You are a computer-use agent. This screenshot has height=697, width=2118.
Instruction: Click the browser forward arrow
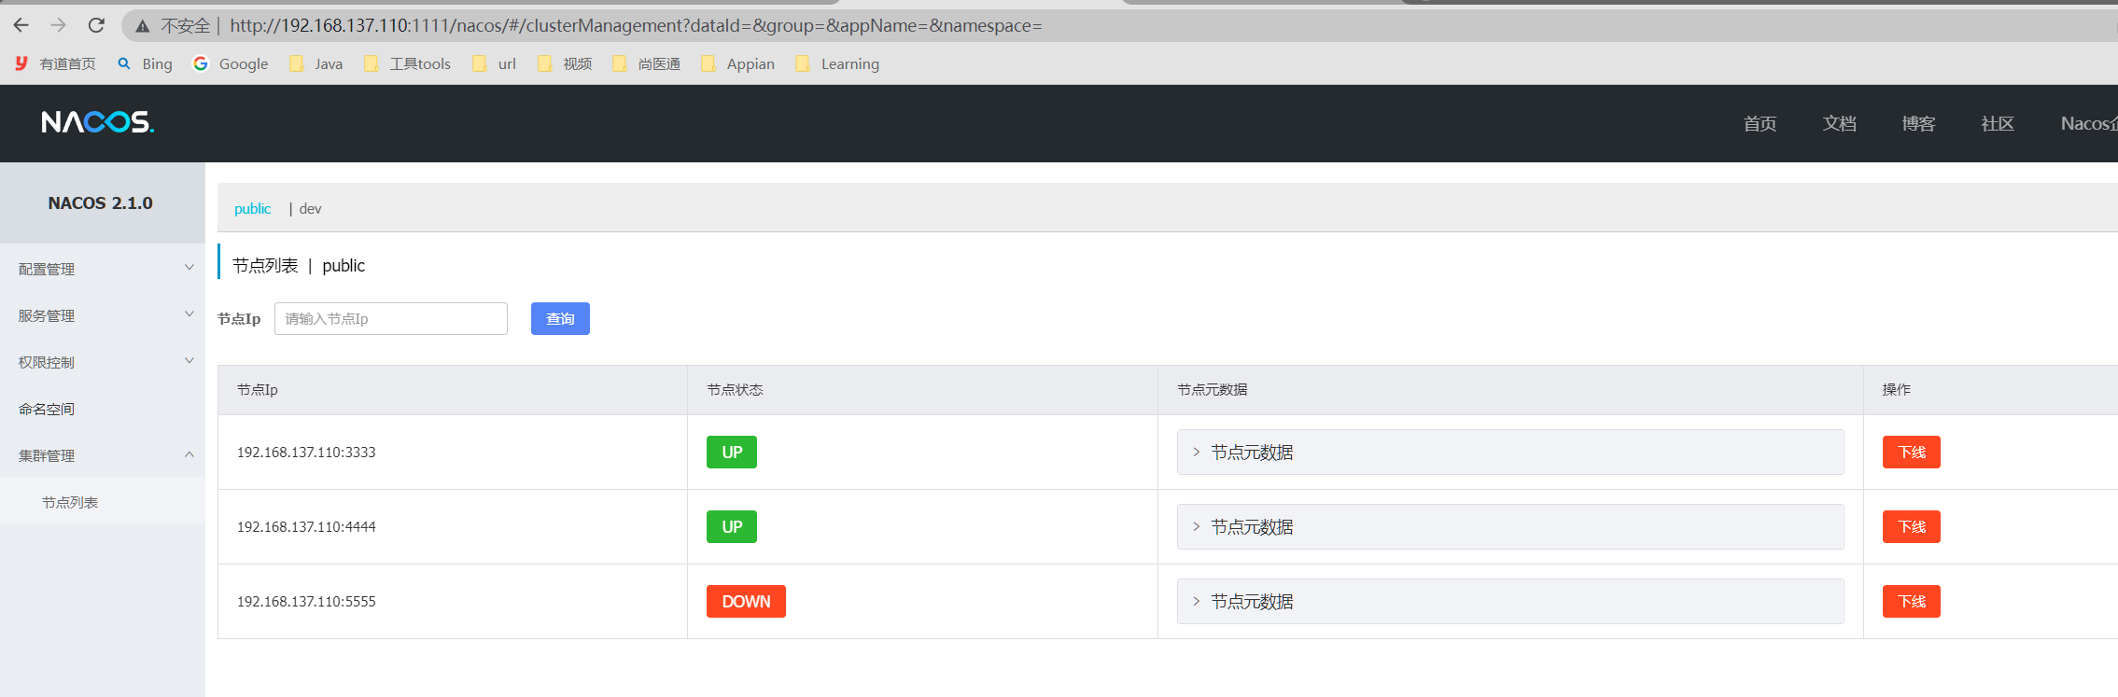59,25
